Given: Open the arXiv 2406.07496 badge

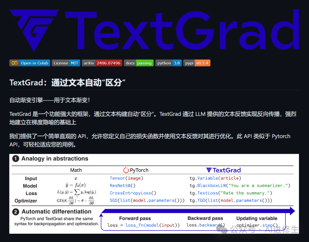Looking at the screenshot, I should point(102,63).
